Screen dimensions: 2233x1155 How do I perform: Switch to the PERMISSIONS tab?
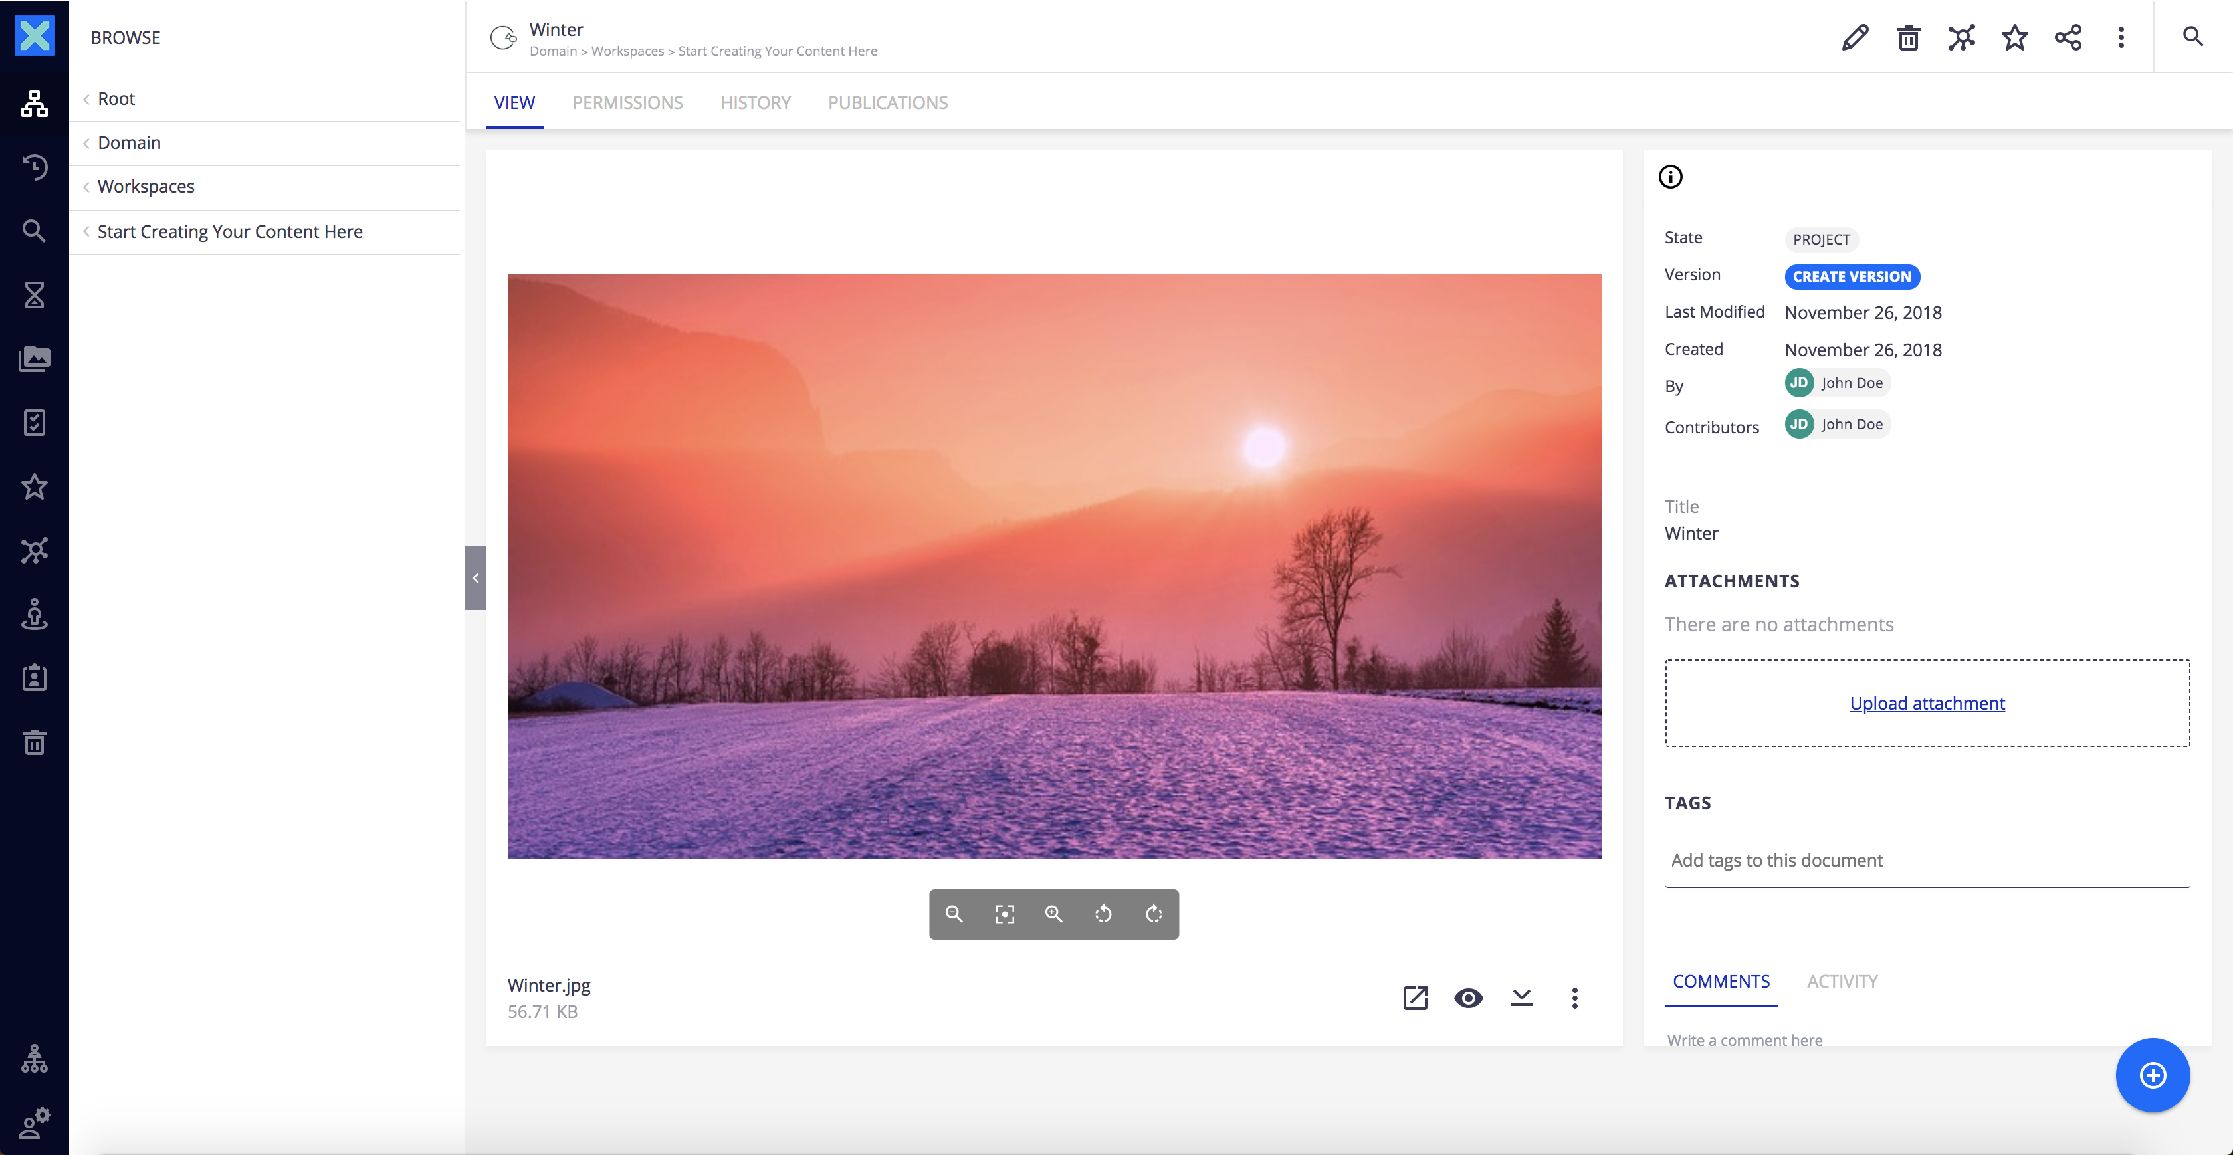coord(627,103)
